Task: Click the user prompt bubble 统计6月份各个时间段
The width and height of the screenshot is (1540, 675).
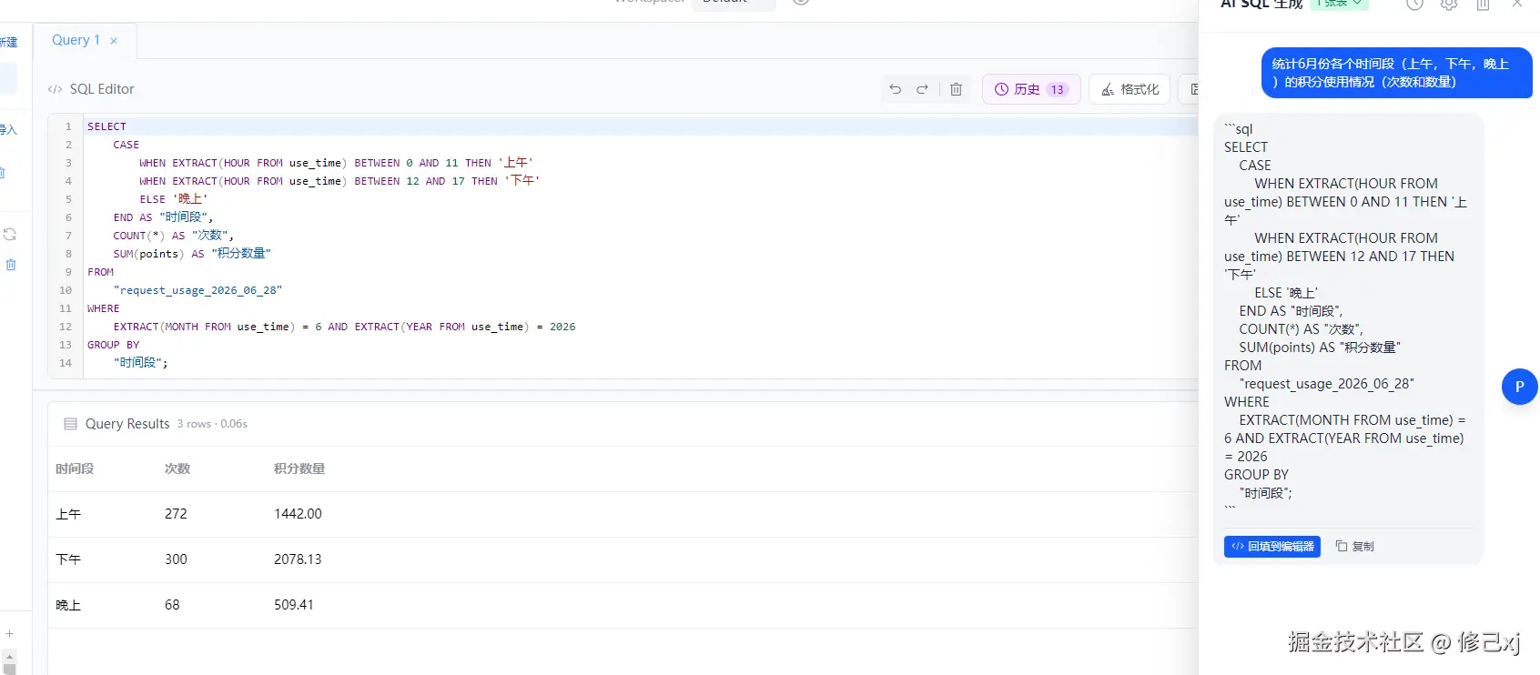Action: pyautogui.click(x=1397, y=73)
